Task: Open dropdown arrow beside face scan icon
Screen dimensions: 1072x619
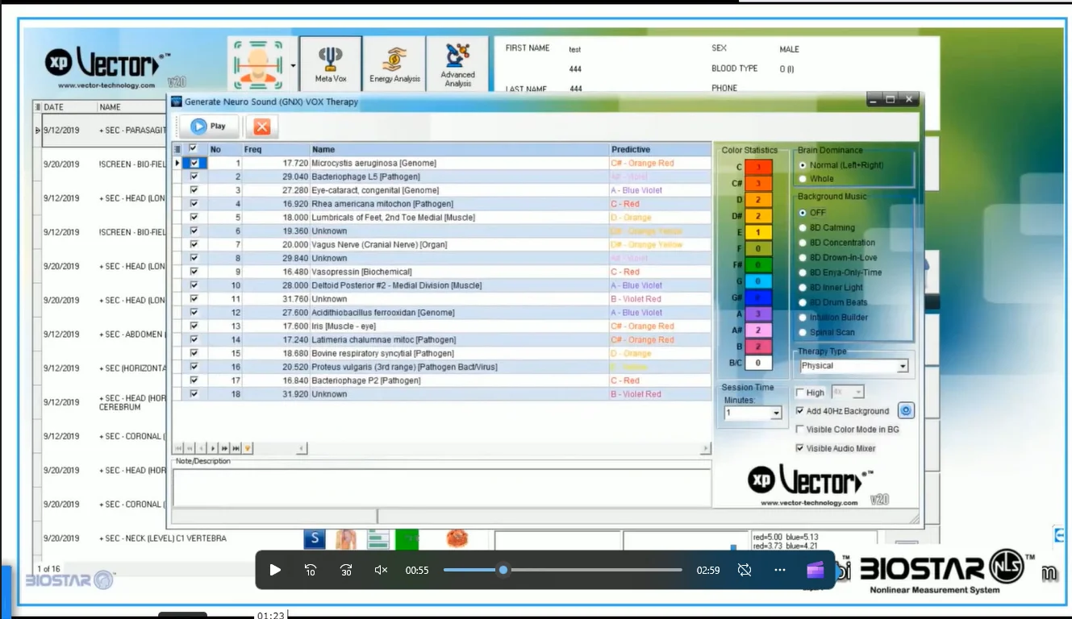Action: pyautogui.click(x=292, y=66)
